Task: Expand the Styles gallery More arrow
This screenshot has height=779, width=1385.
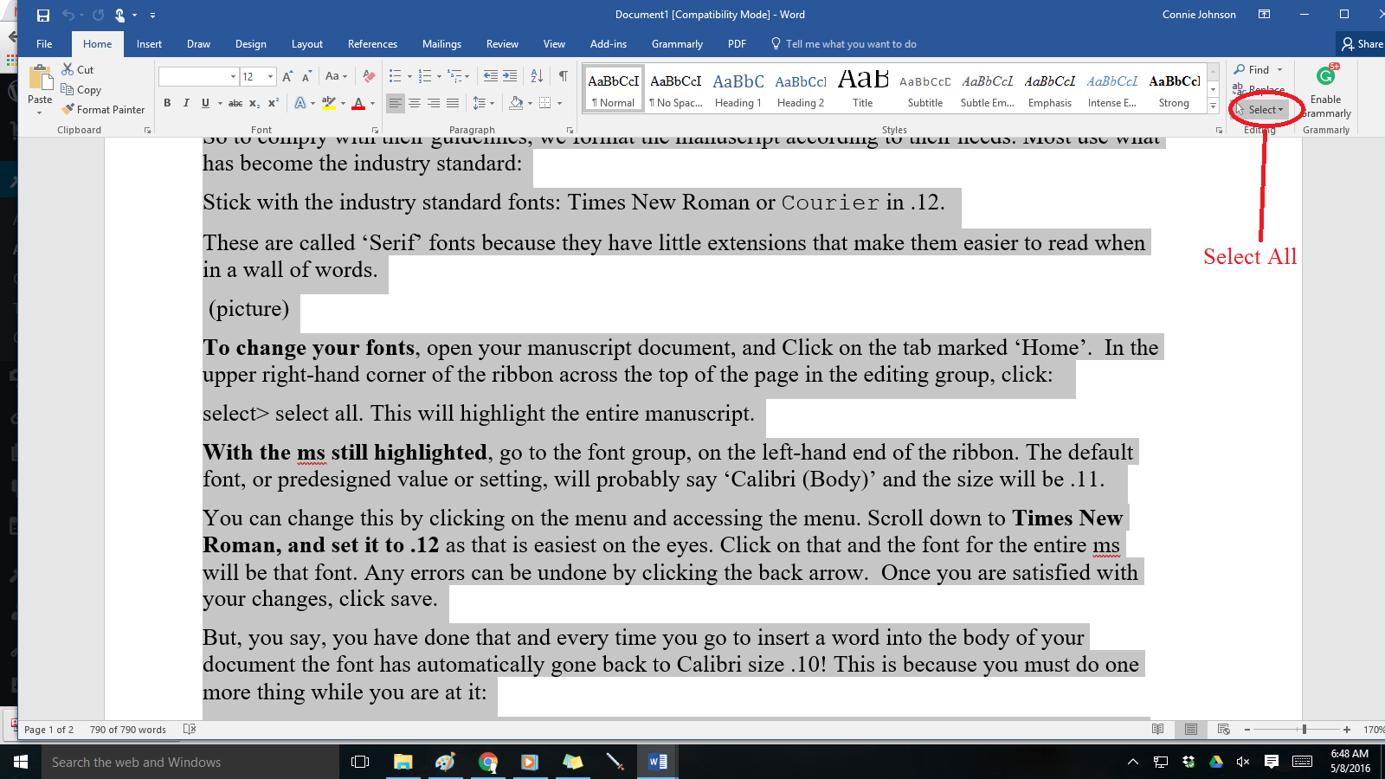Action: (x=1213, y=106)
